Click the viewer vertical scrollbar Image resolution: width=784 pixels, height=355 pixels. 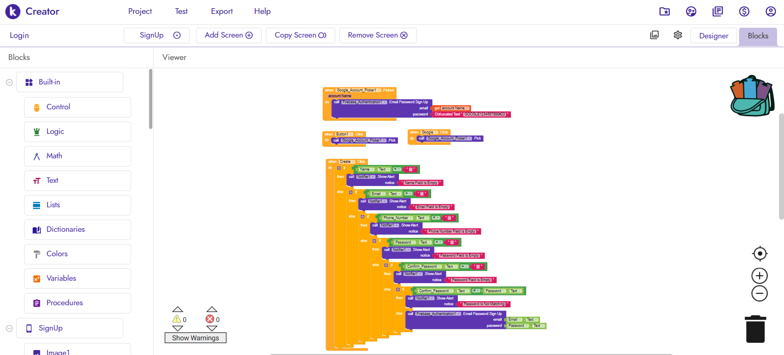coord(781,166)
